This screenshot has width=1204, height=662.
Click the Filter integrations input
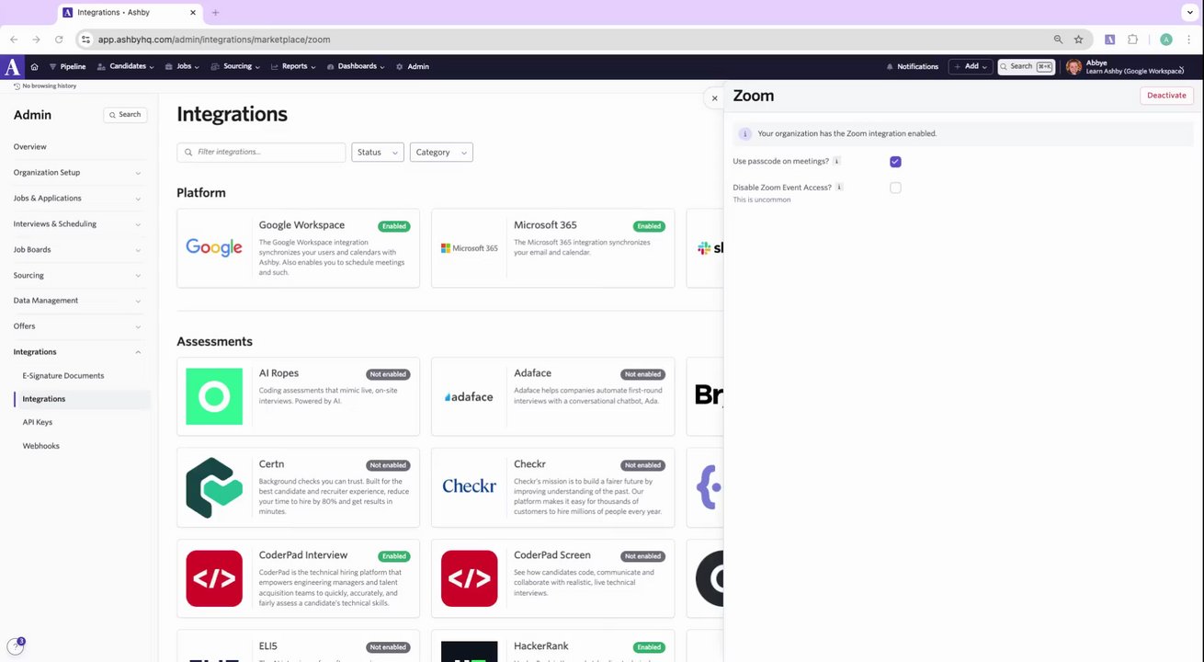tap(261, 152)
